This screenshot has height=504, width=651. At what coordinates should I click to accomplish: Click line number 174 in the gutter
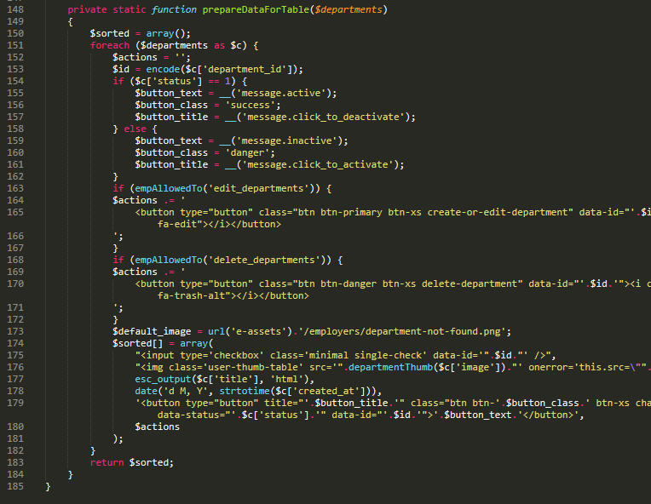tap(15, 343)
